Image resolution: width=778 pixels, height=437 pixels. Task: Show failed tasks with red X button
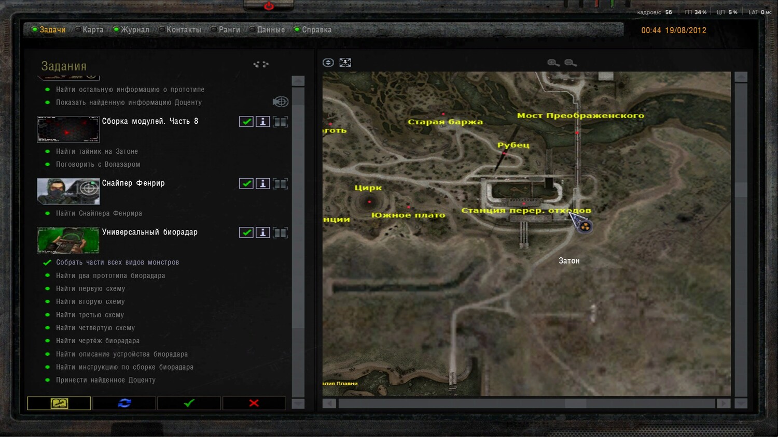point(254,403)
